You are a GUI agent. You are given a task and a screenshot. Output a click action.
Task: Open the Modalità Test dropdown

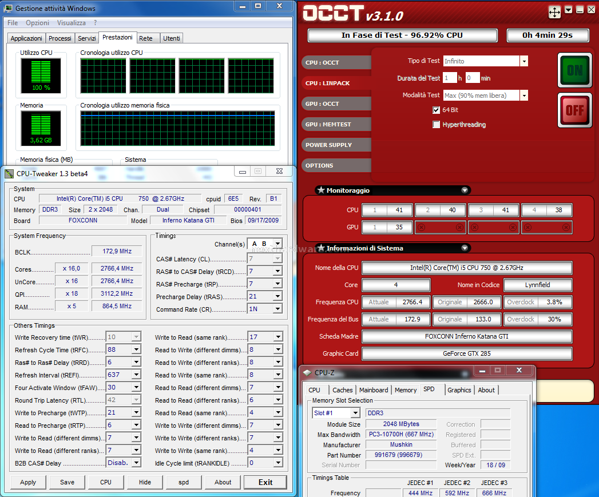point(524,96)
